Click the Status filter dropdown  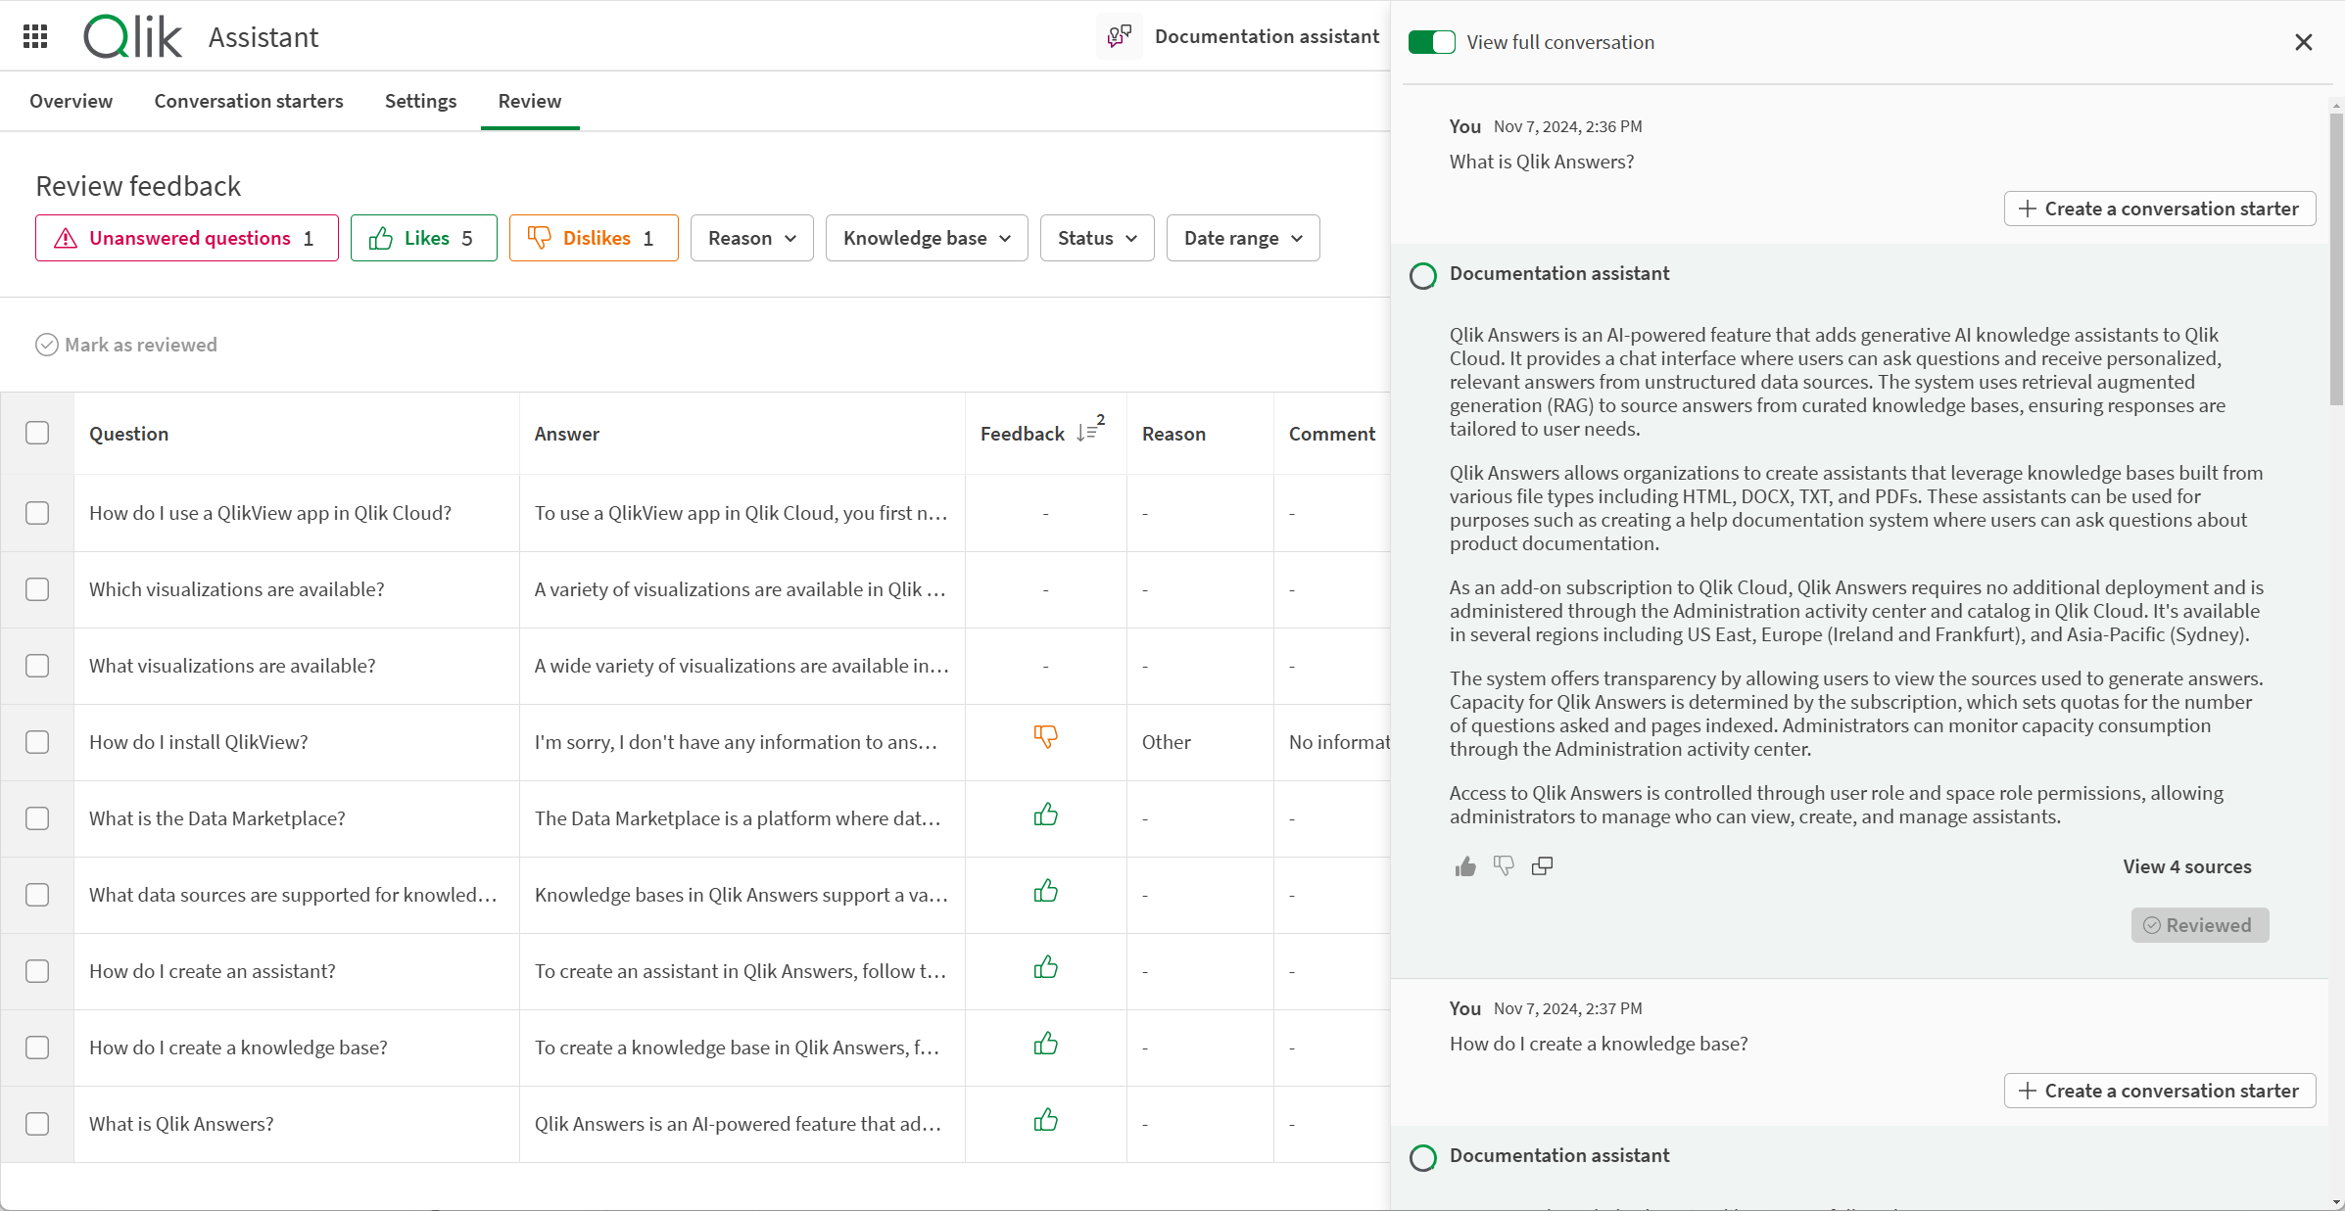pos(1095,238)
